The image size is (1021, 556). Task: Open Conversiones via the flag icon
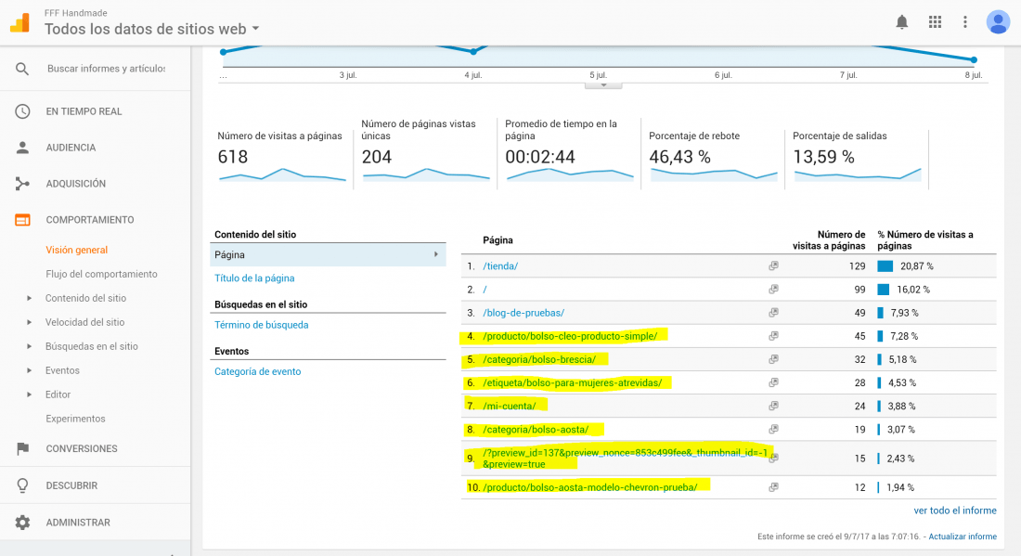click(x=23, y=448)
